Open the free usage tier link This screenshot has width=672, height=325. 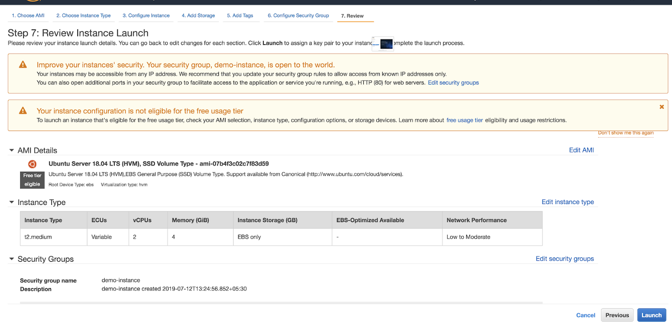click(x=465, y=120)
